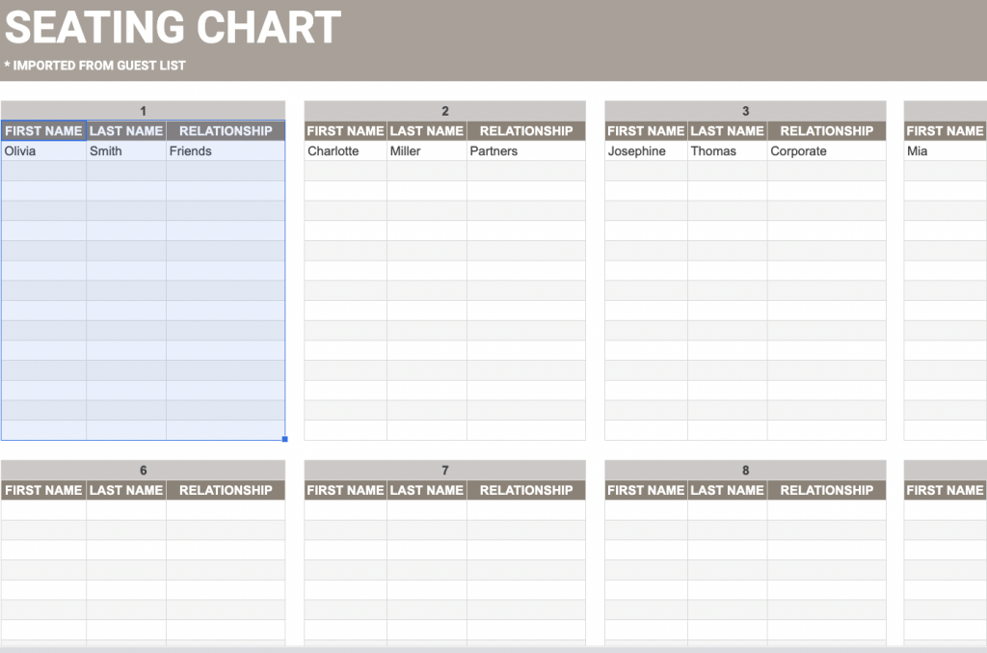Select the Table 1 header
This screenshot has width=987, height=653.
[143, 110]
